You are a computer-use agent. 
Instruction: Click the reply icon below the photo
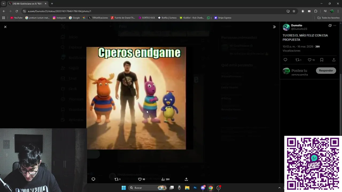[93, 179]
